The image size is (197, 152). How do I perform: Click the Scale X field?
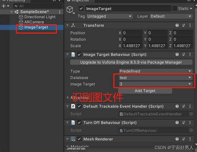132,46
